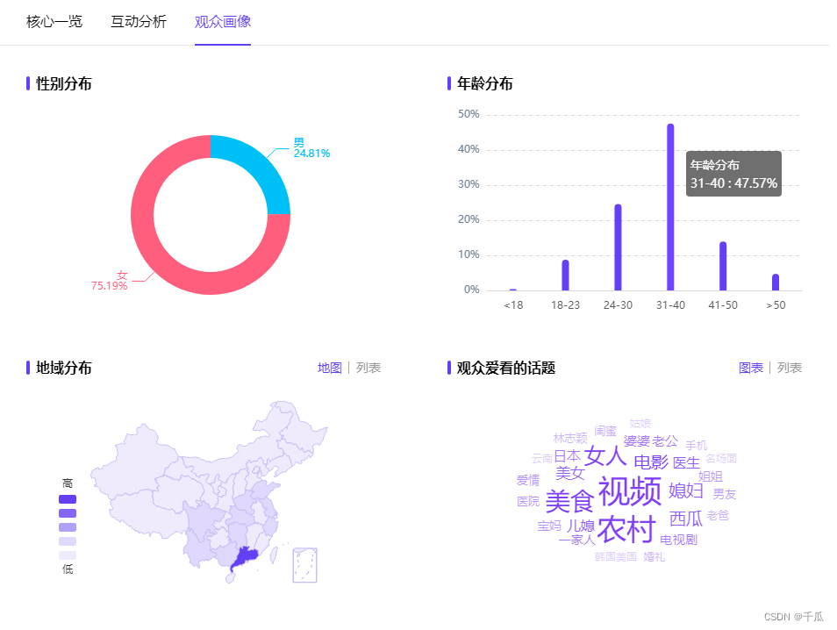Click the word 西瓜 in the topic cloud

pos(686,519)
